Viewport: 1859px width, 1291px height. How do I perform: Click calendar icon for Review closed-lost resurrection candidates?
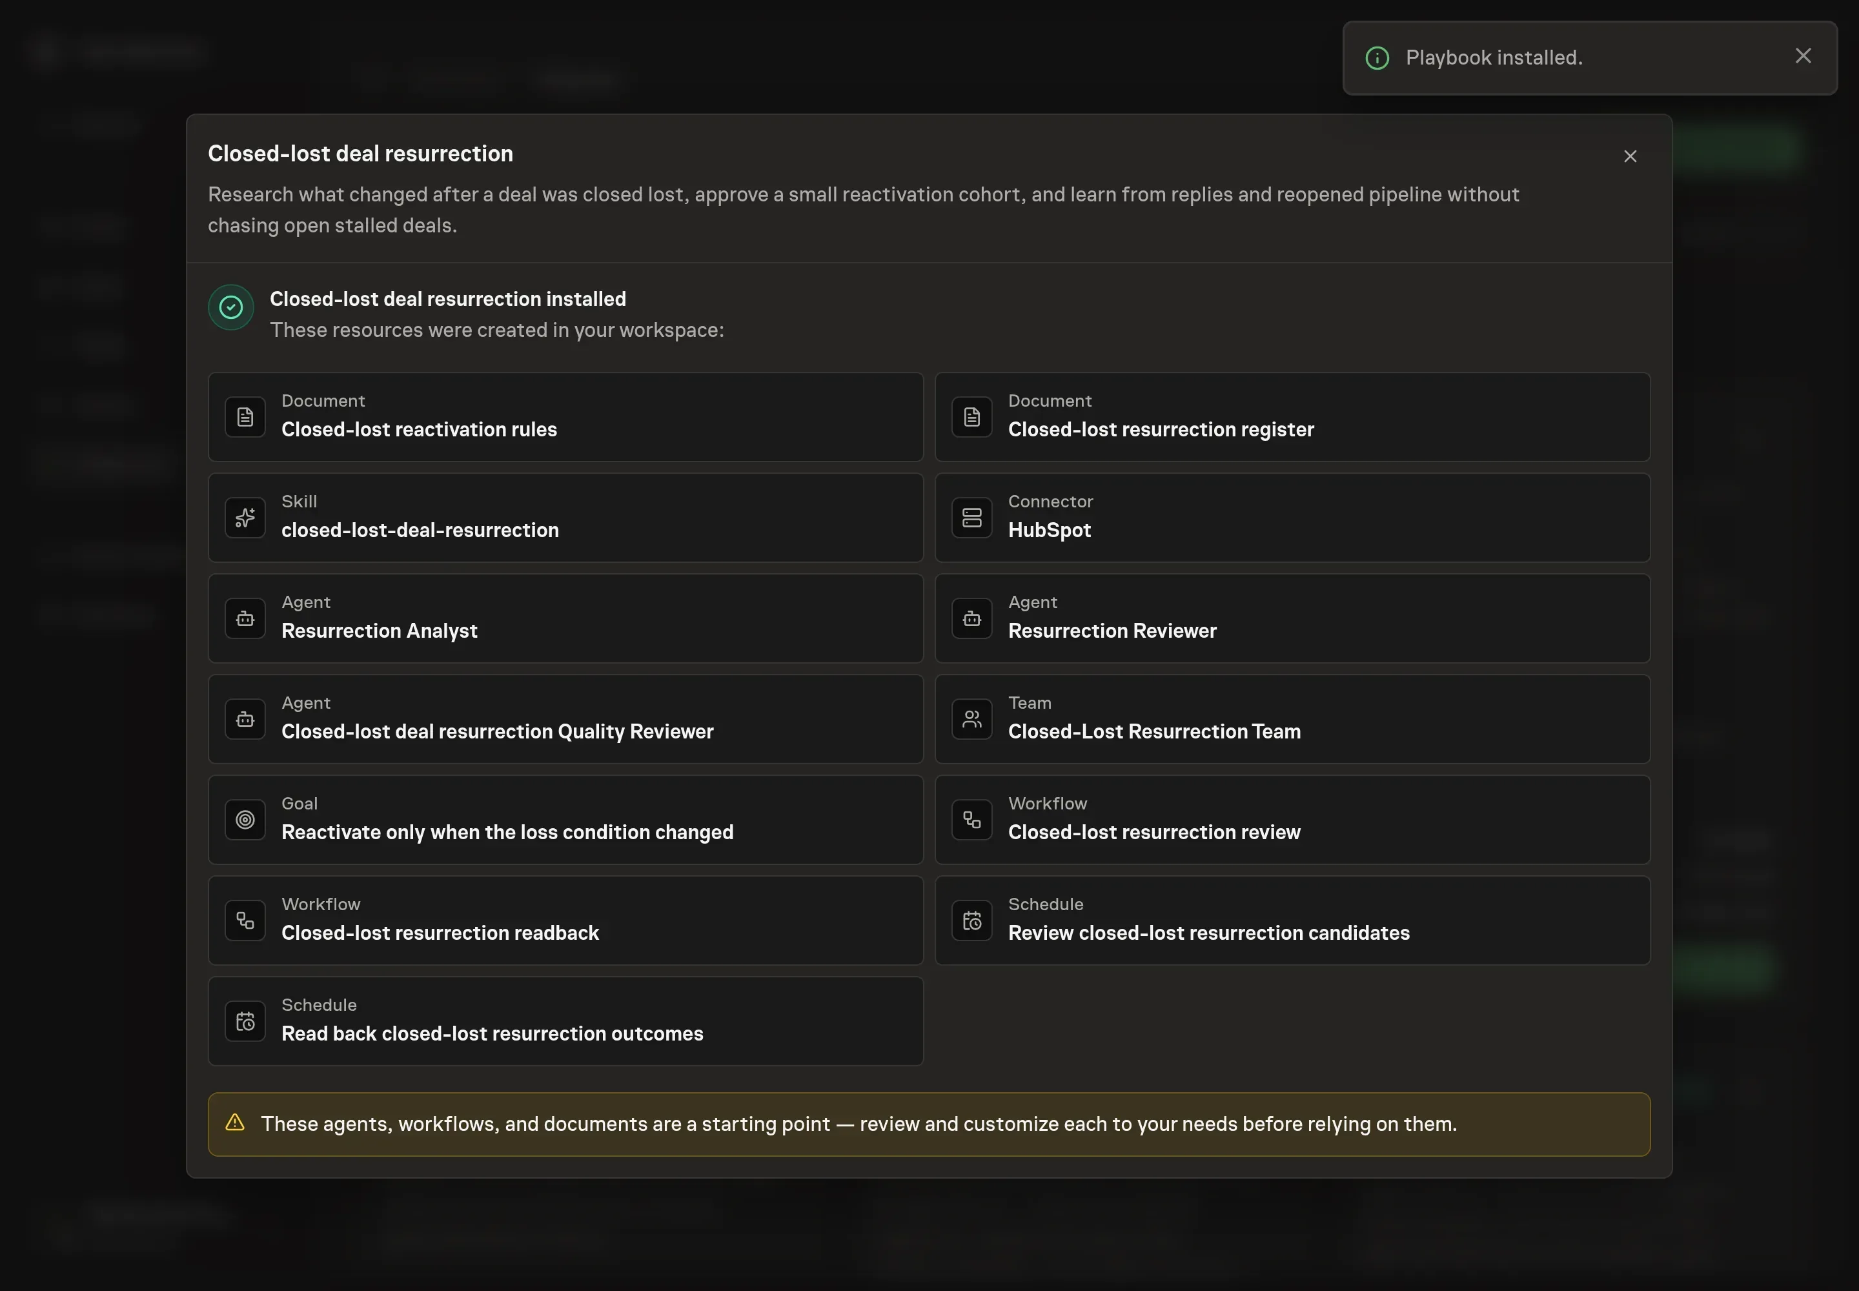coord(971,920)
